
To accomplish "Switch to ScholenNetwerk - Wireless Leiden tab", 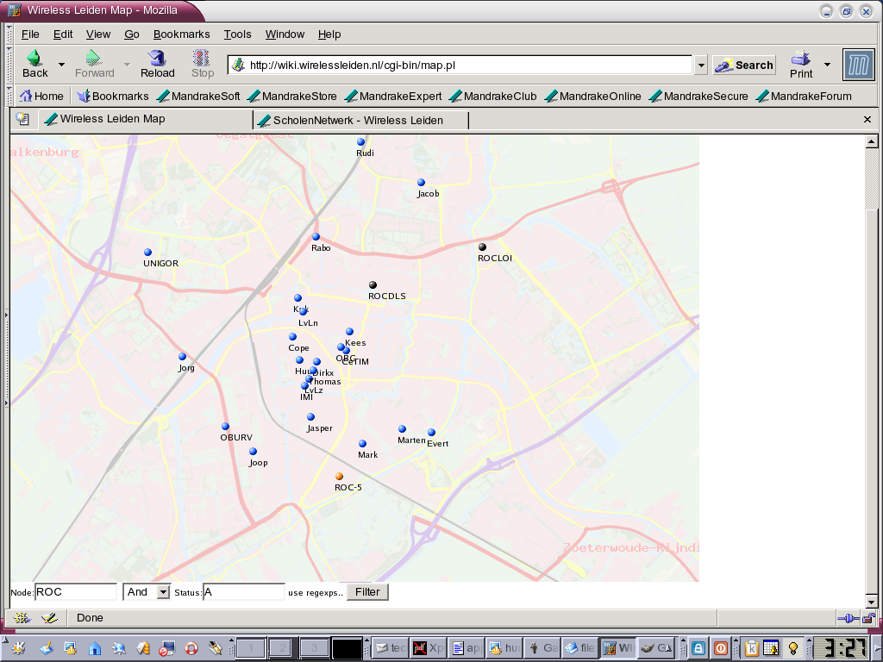I will (x=358, y=120).
